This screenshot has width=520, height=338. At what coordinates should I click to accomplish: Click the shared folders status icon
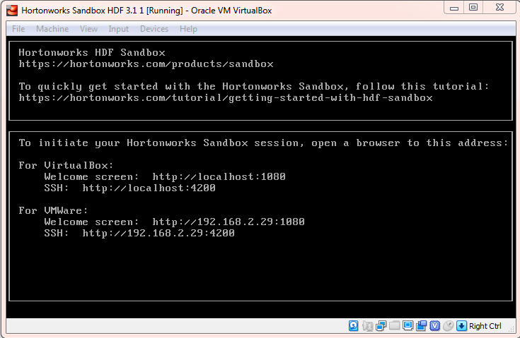tap(394, 326)
